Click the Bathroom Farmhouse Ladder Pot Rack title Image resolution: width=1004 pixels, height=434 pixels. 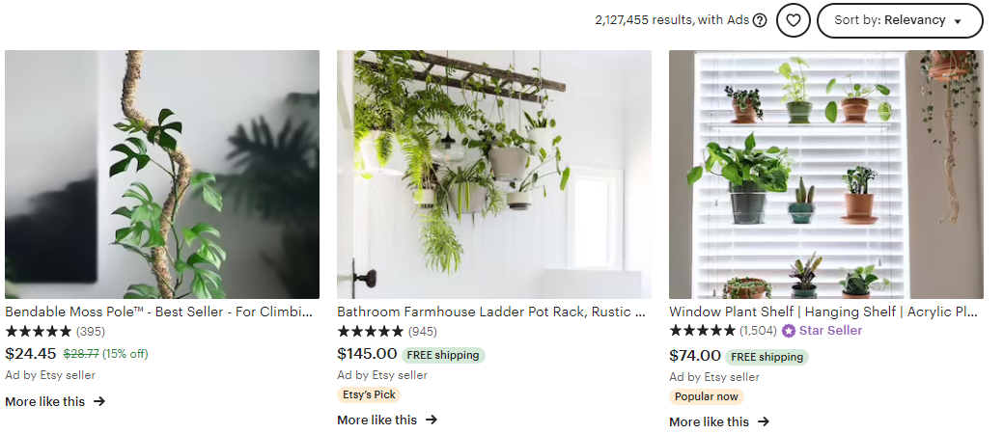(x=491, y=312)
